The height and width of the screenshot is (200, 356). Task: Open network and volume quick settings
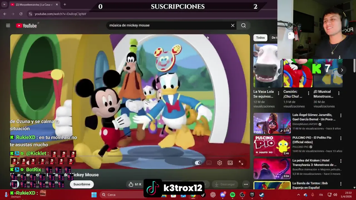332,195
